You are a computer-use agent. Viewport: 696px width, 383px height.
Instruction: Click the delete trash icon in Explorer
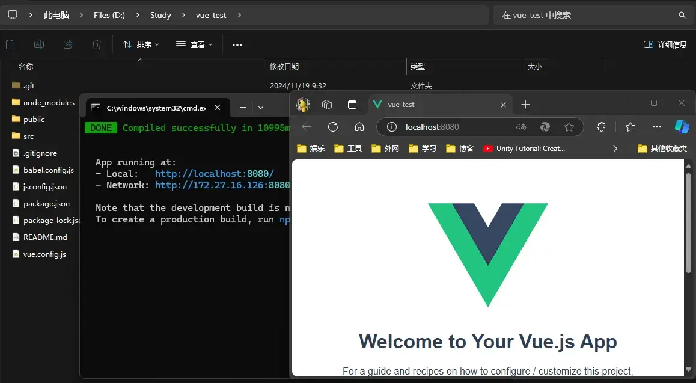pos(96,44)
